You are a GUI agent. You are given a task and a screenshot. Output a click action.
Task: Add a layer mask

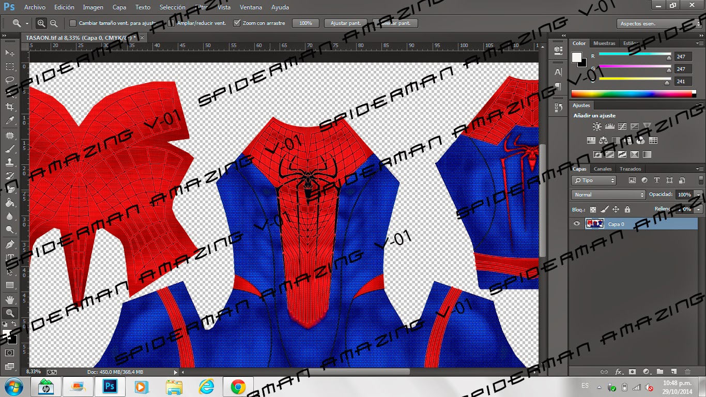pyautogui.click(x=633, y=372)
